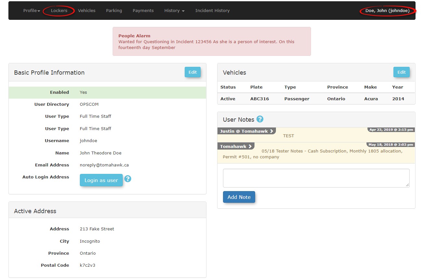Open the User Notes help icon

pos(260,119)
